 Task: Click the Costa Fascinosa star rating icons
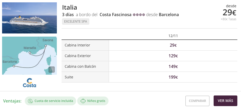pyautogui.click(x=139, y=15)
